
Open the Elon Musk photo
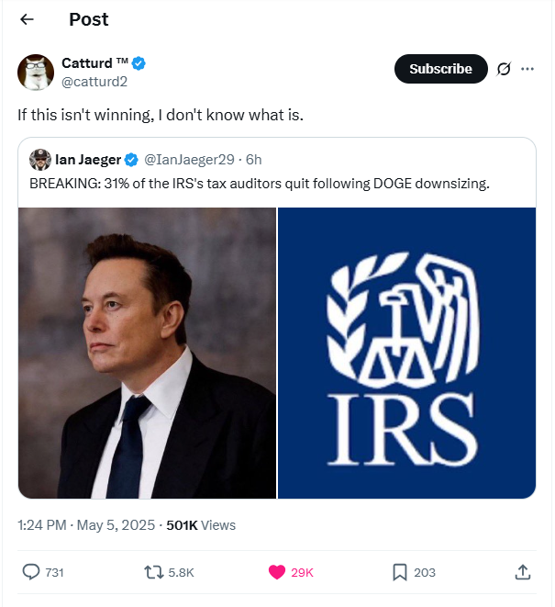(x=147, y=353)
